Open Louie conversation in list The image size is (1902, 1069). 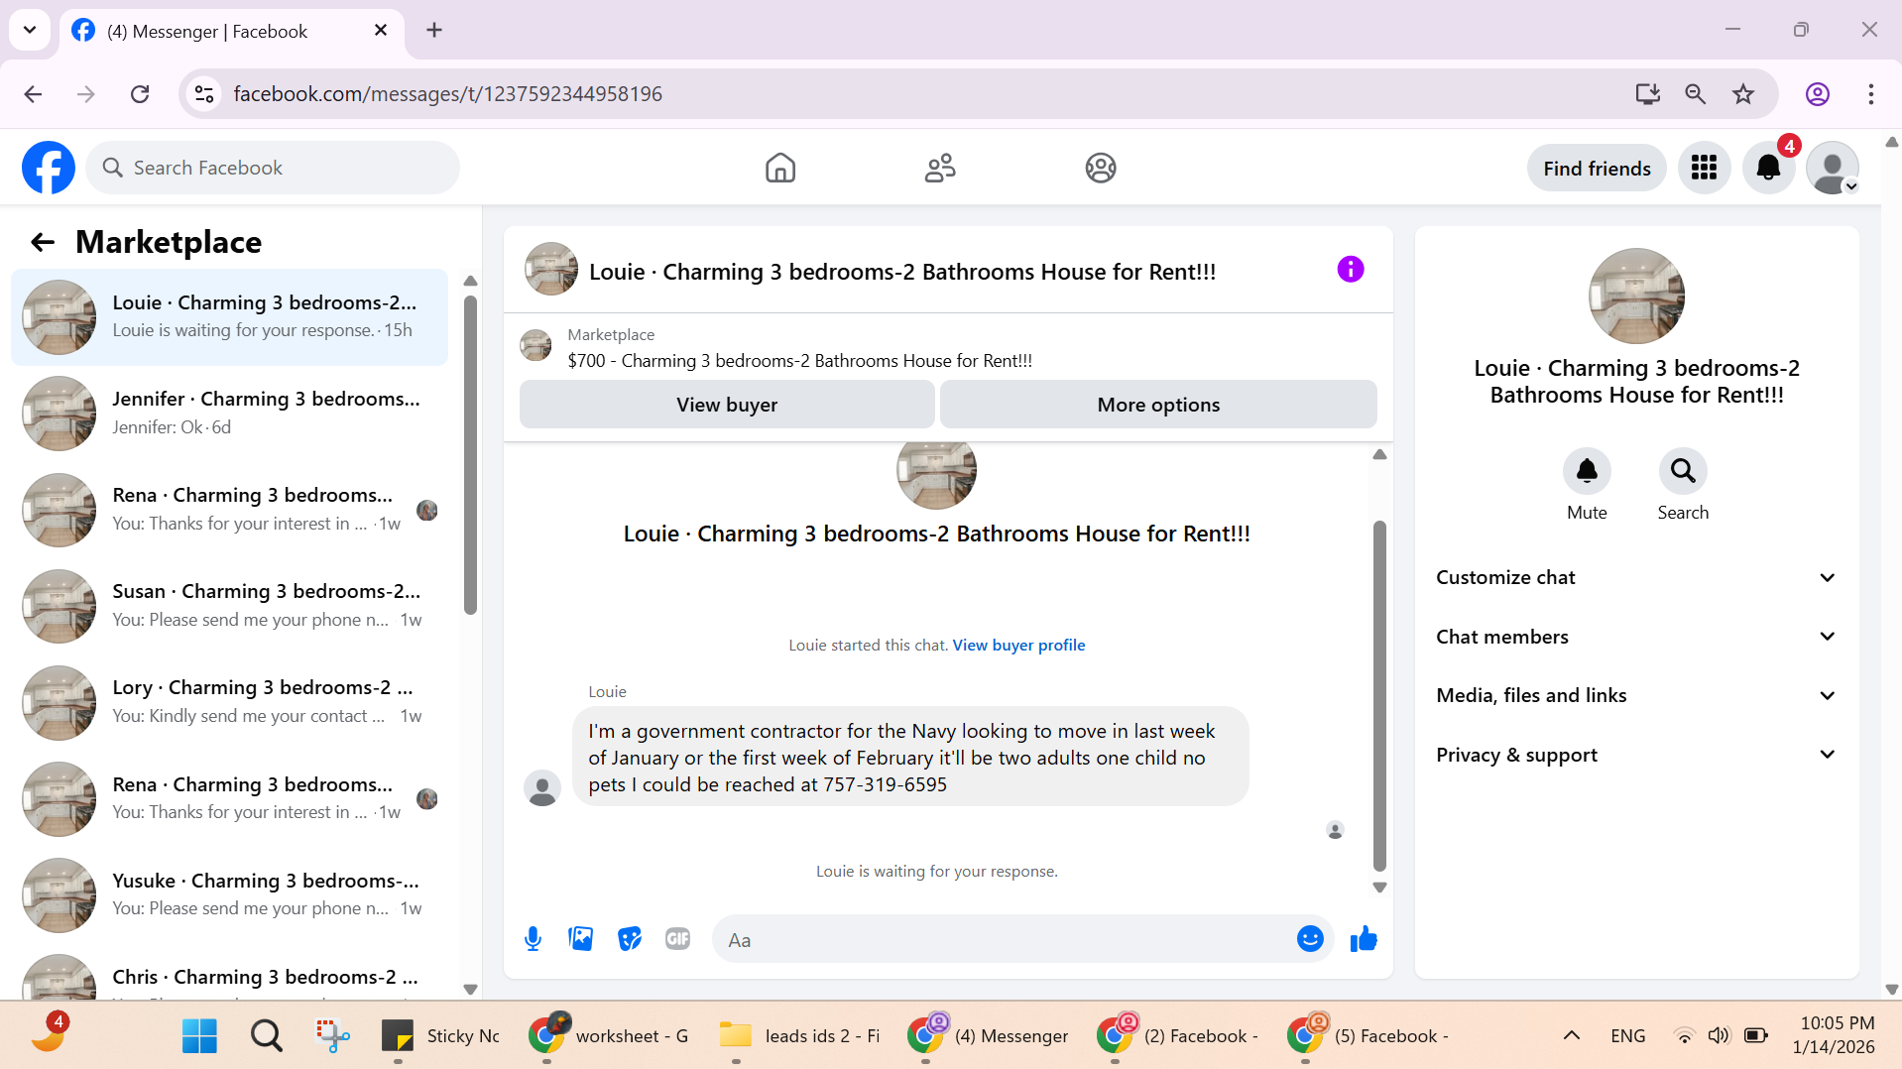tap(229, 317)
